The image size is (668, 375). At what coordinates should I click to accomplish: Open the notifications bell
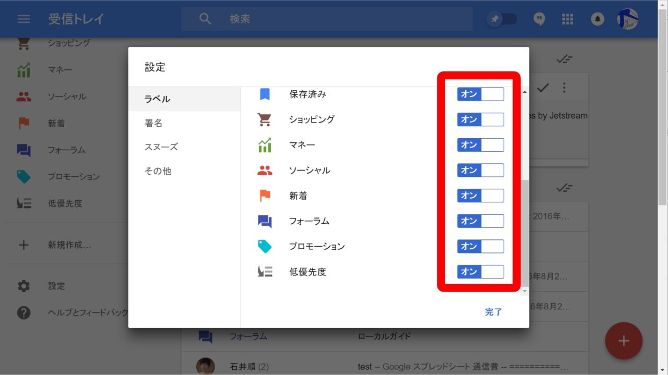[597, 19]
